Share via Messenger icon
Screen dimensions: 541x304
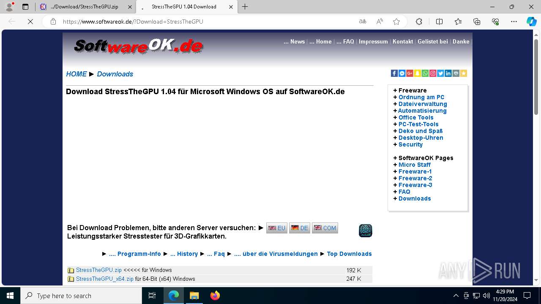pyautogui.click(x=402, y=73)
